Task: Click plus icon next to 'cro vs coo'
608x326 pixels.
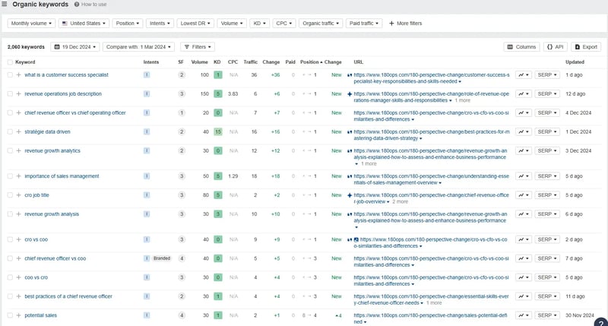Action: tap(18, 239)
